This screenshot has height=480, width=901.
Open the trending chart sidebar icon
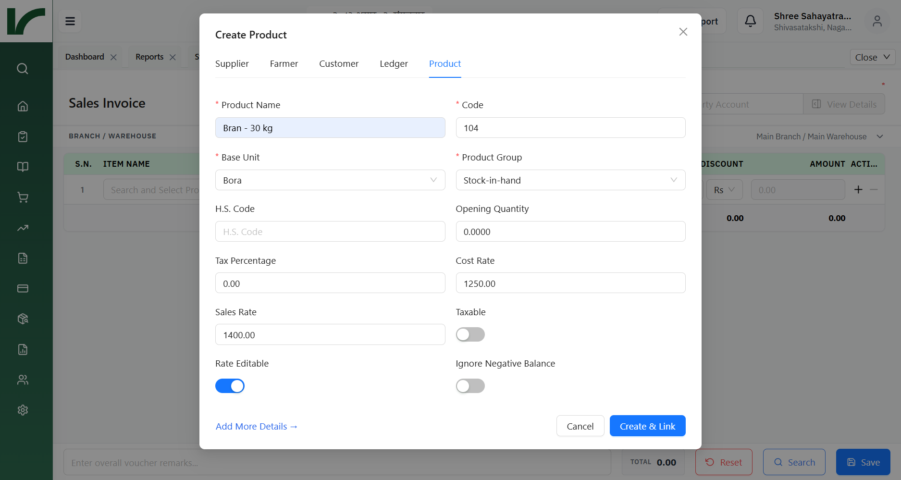tap(23, 228)
